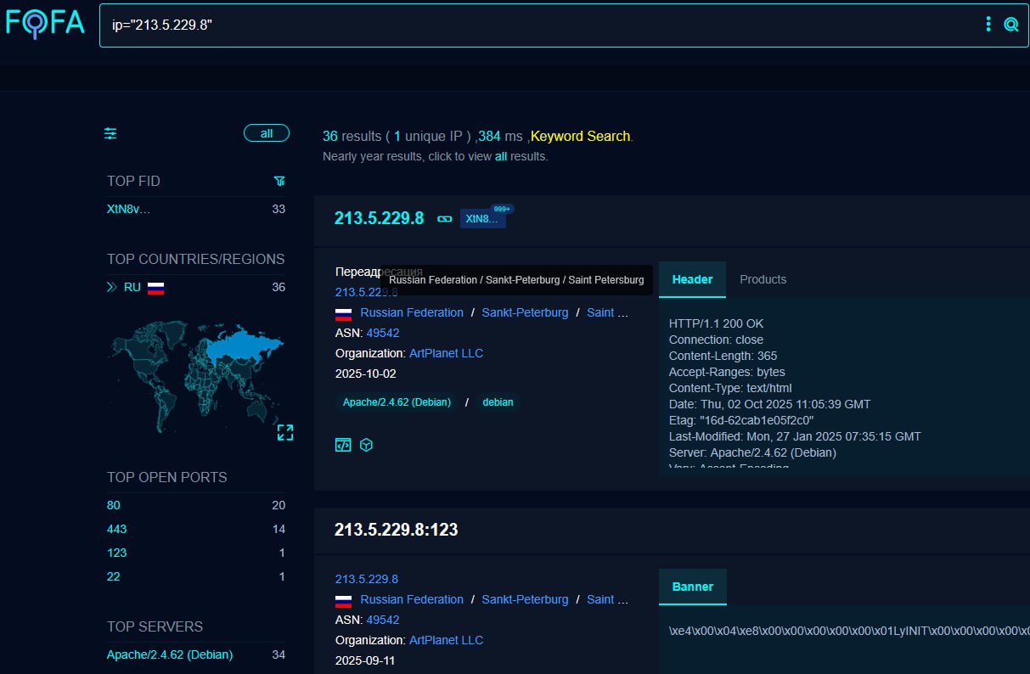1030x674 pixels.
Task: Open the 'all' link to view full results
Action: point(500,156)
